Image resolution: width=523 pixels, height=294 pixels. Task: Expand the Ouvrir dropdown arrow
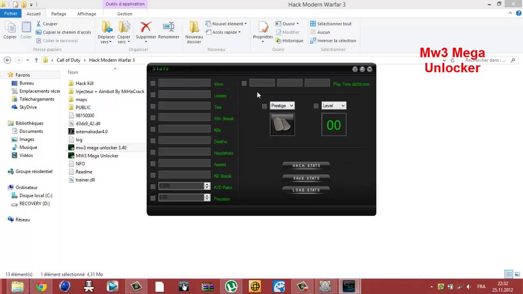point(297,24)
